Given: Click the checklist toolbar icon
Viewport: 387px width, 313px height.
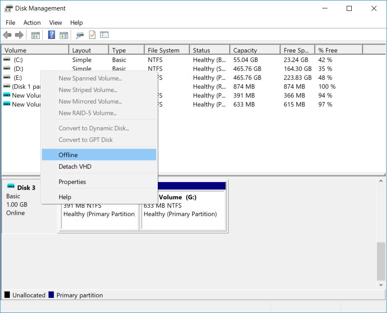Looking at the screenshot, I should click(104, 35).
